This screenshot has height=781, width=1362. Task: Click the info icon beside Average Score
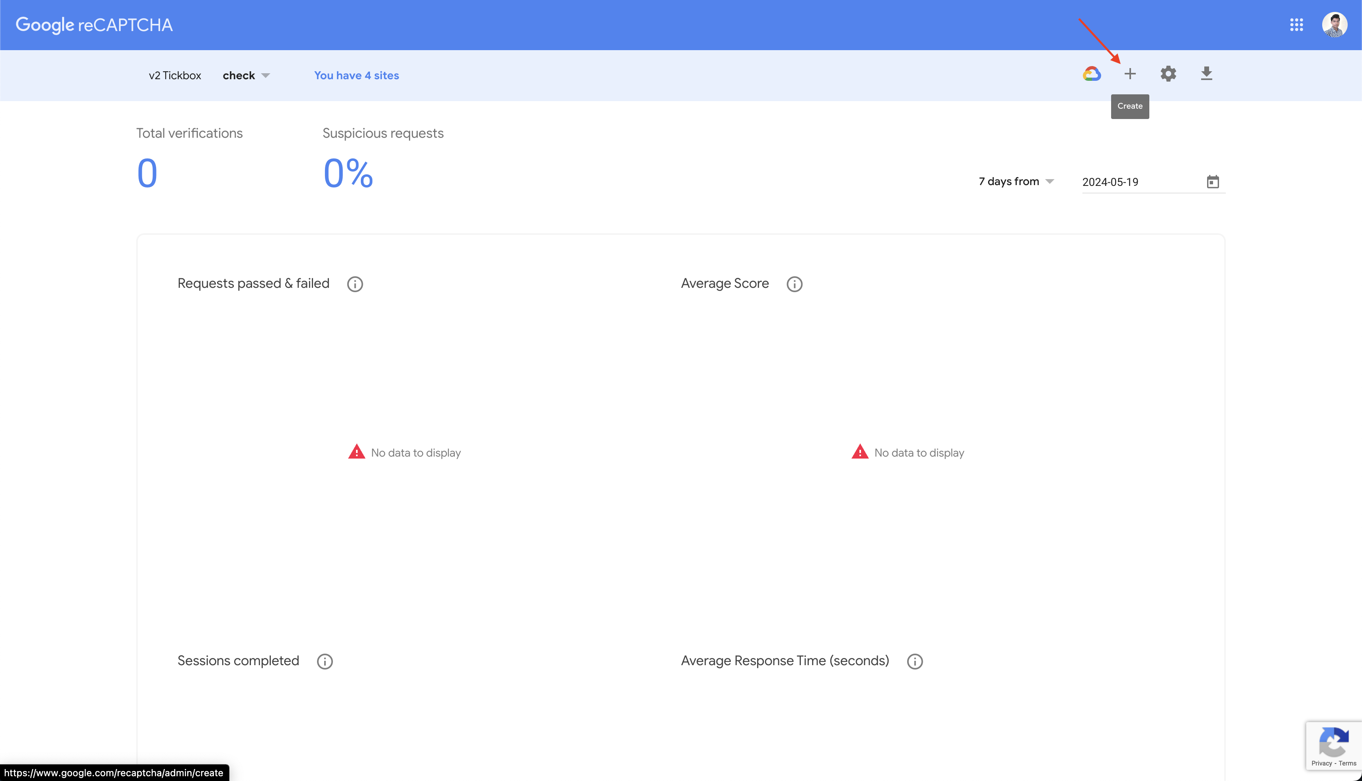point(794,284)
